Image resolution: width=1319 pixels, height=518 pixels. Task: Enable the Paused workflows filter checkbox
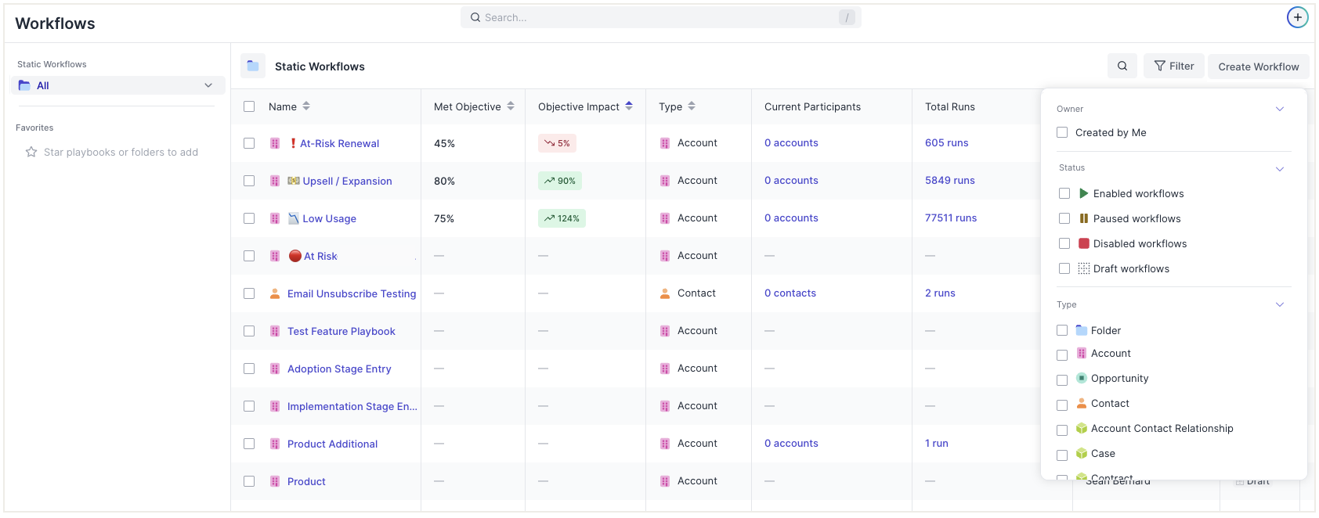(1064, 219)
